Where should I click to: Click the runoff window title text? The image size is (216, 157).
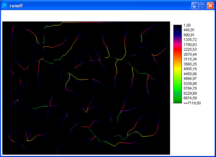click(16, 6)
